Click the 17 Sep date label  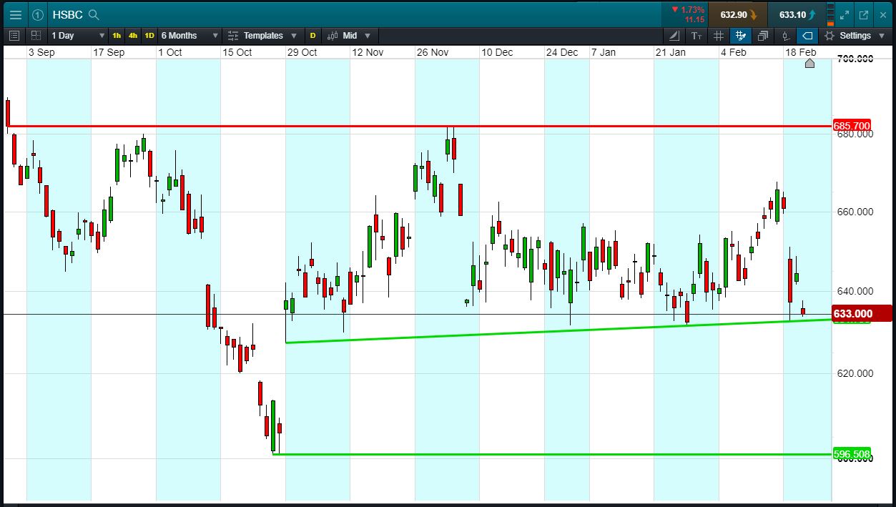coord(109,52)
